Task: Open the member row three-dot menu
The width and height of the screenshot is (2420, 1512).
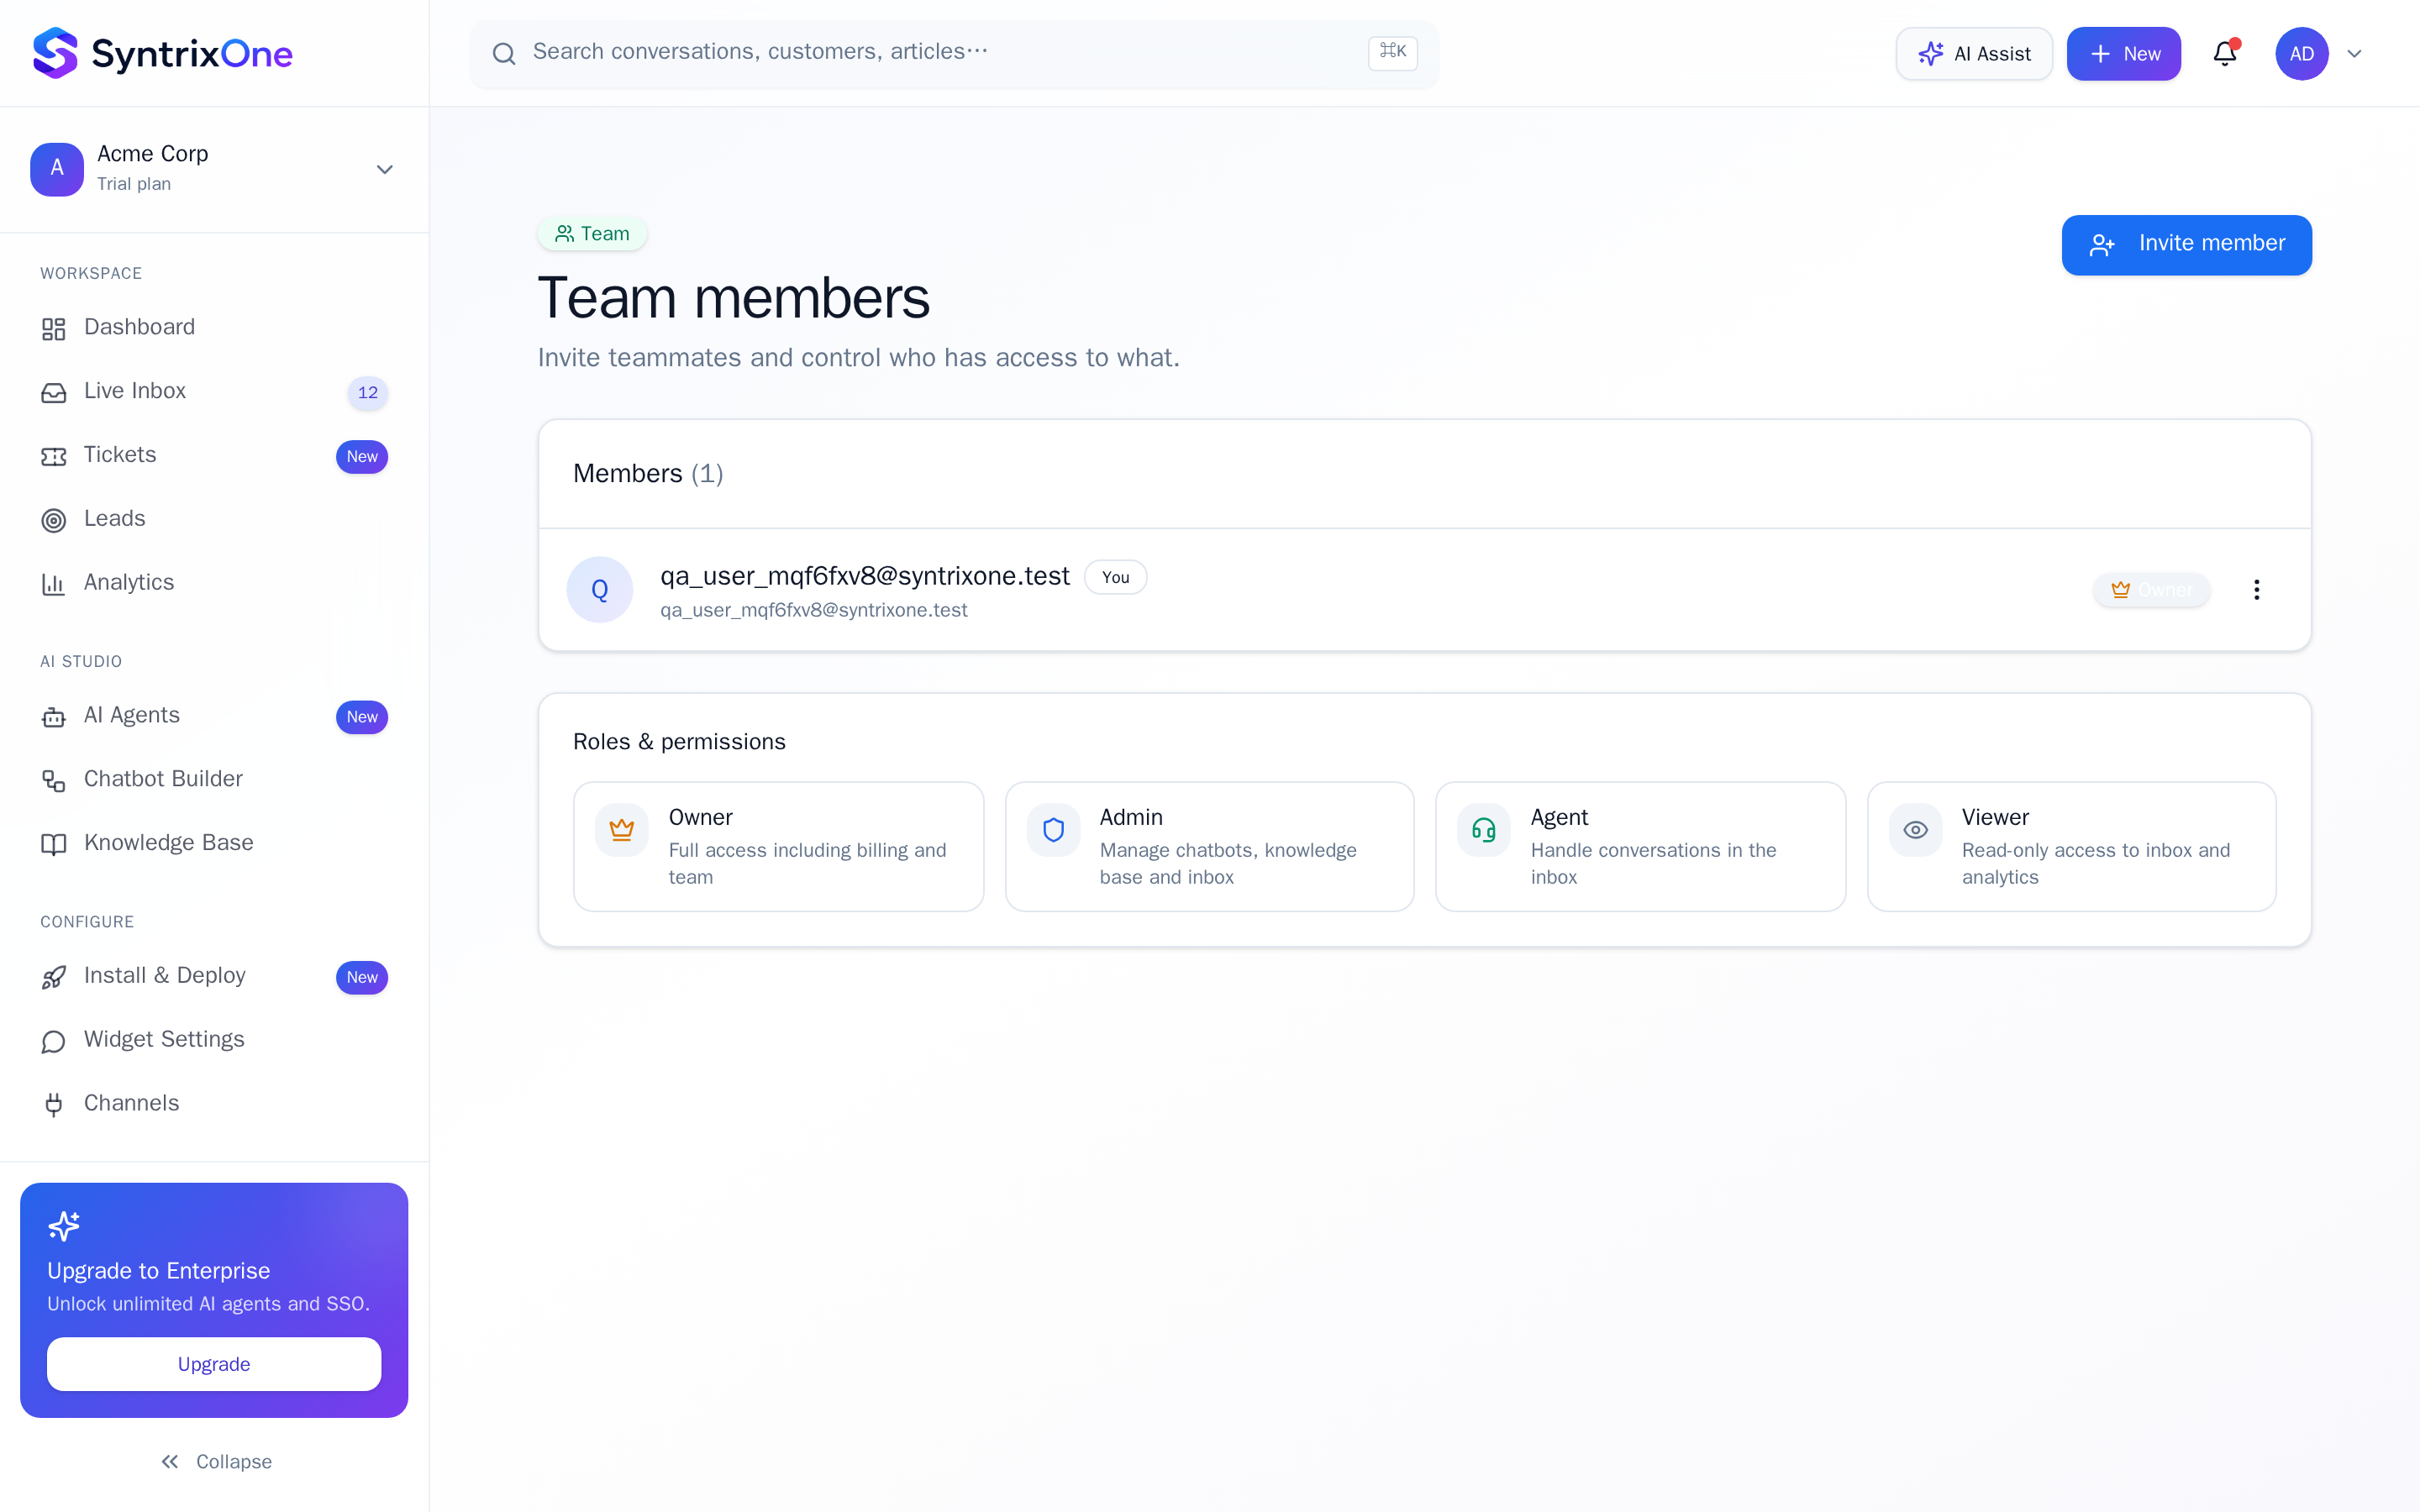Action: (2256, 589)
